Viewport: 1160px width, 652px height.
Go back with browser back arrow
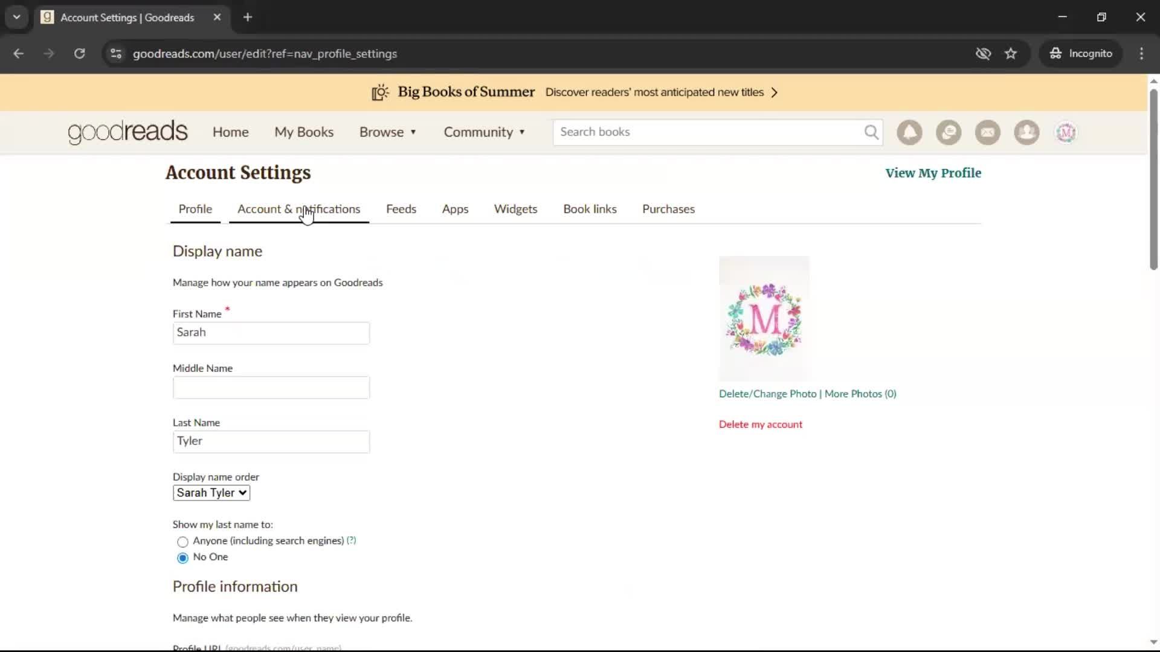(x=19, y=54)
